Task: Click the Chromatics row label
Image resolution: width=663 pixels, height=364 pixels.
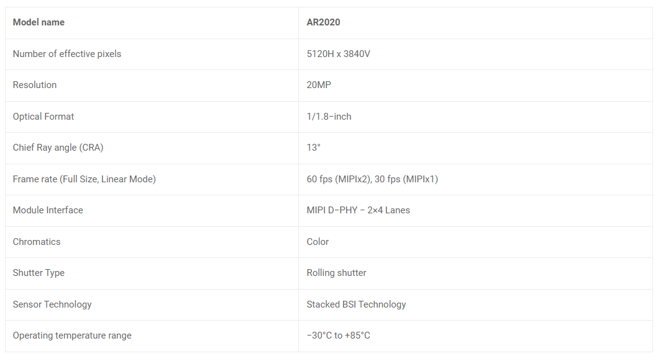Action: coord(37,242)
